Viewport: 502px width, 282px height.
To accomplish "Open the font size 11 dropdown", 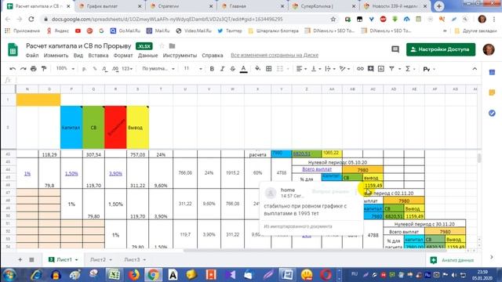I will tap(193, 69).
